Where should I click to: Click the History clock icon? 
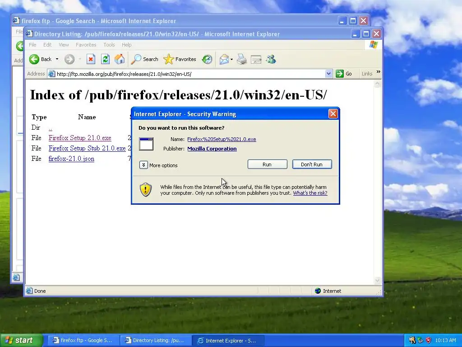[207, 59]
